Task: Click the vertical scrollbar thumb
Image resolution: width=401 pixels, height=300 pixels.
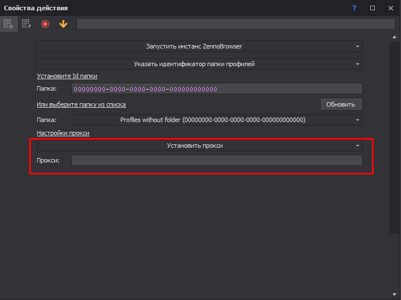Action: [394, 137]
